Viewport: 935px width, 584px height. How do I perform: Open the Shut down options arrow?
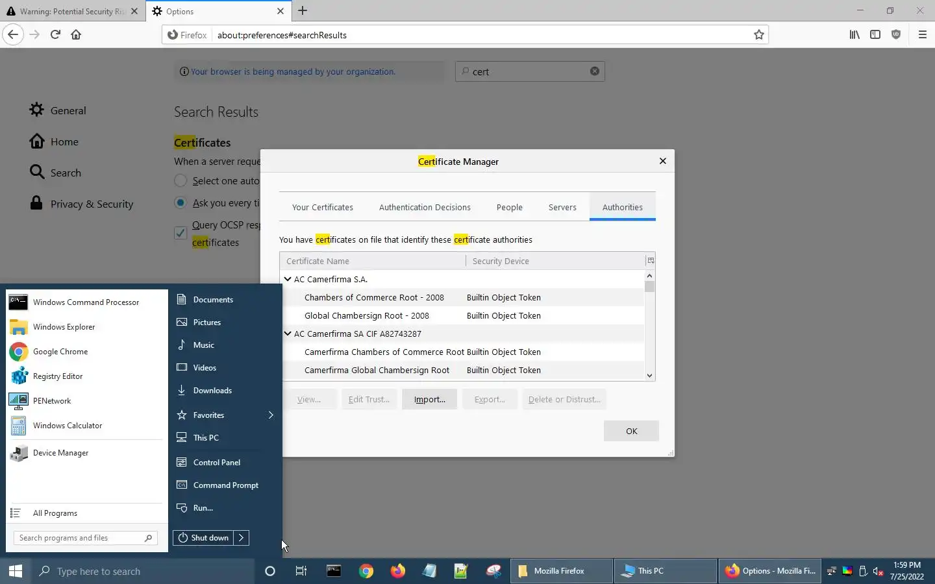[x=241, y=538]
